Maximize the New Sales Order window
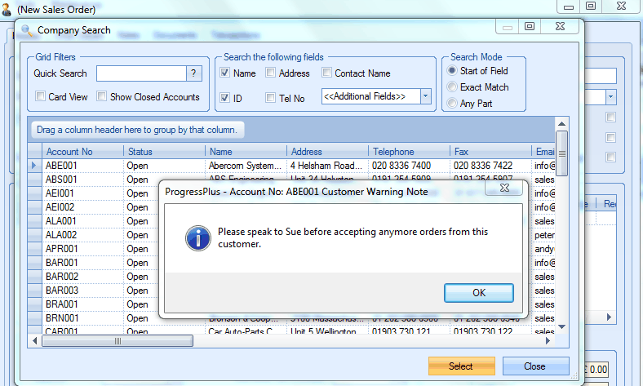The height and width of the screenshot is (386, 643). 591,6
